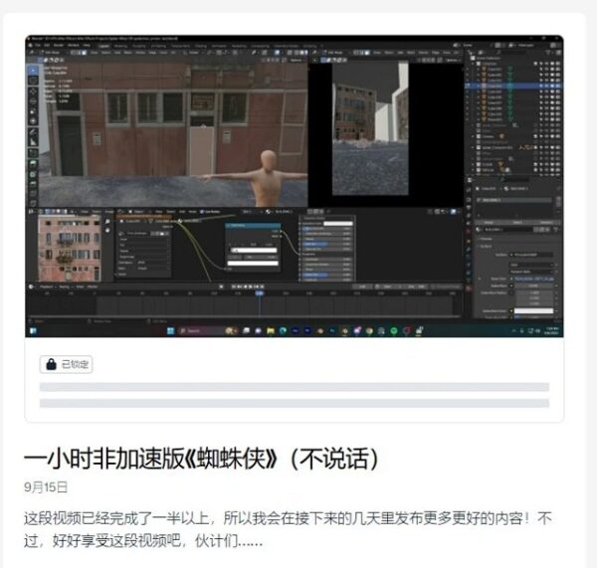Open the Outliner filter icon

(548, 52)
